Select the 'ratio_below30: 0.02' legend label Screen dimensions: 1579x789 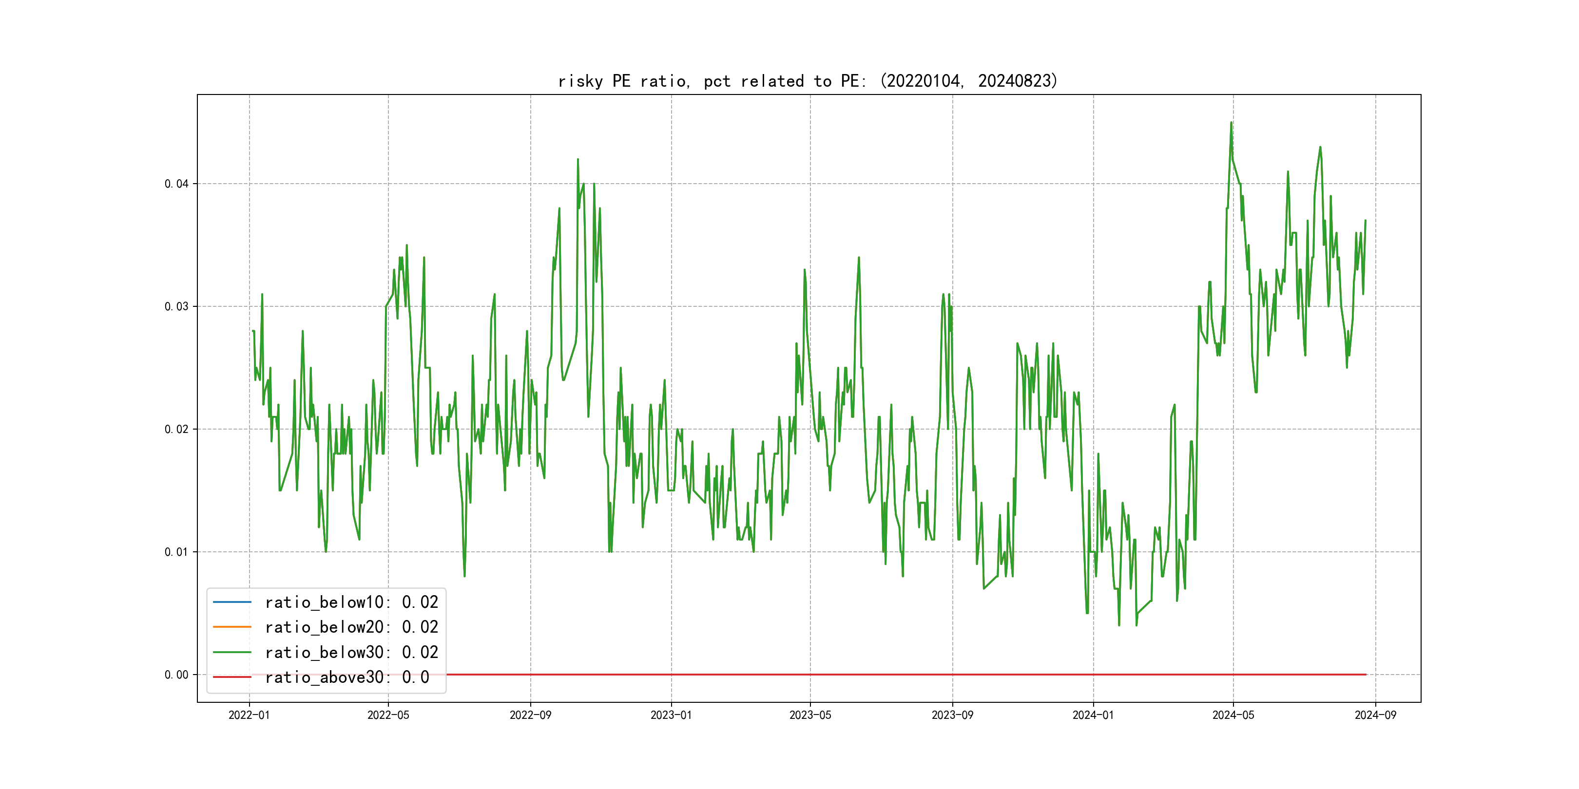pos(351,653)
